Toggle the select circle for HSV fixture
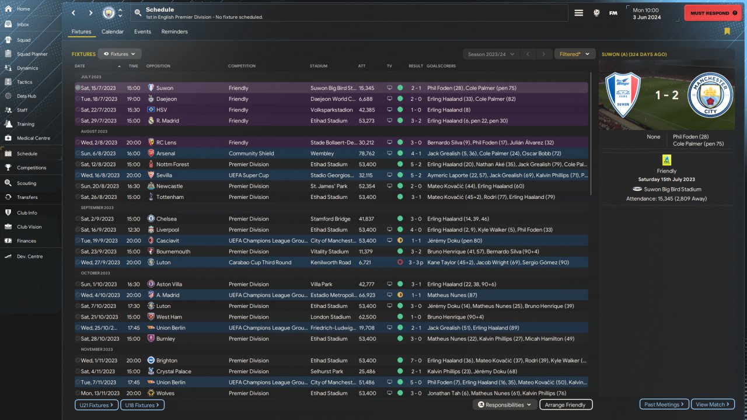Image resolution: width=747 pixels, height=420 pixels. [78, 110]
